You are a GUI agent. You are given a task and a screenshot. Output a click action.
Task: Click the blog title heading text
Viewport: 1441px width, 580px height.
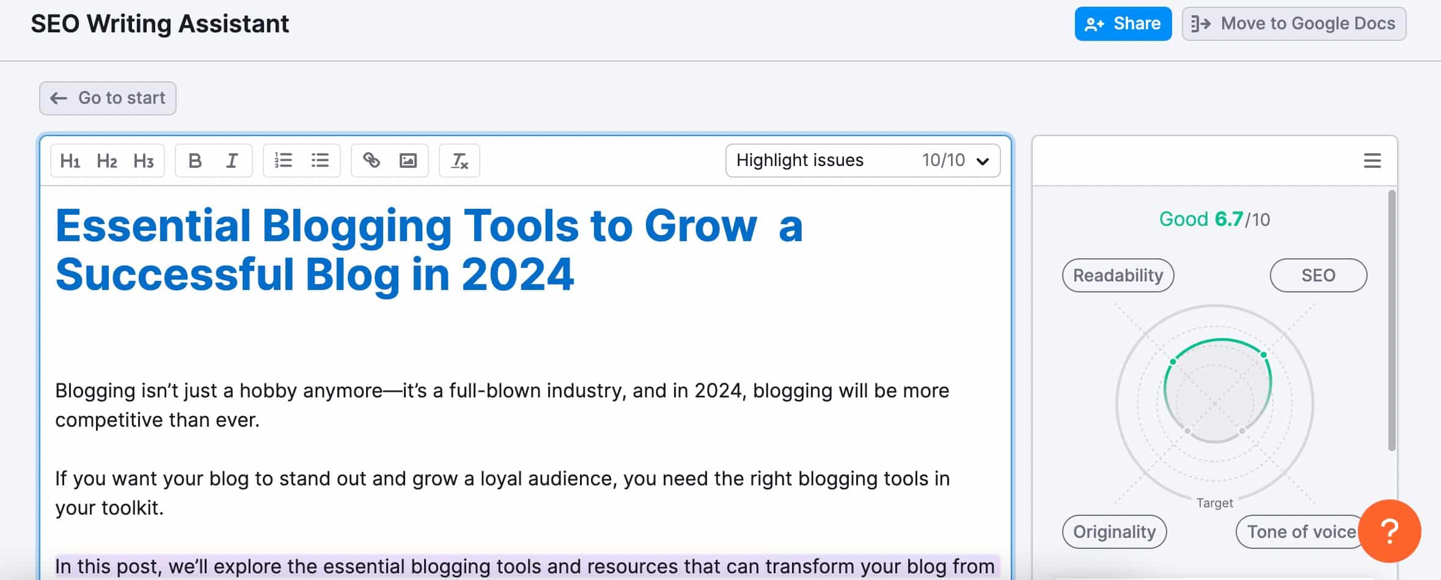428,250
